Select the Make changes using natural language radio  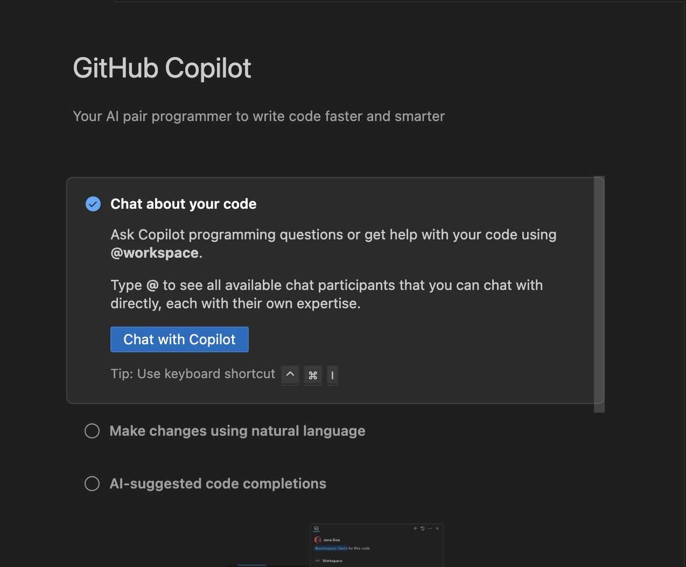pyautogui.click(x=92, y=431)
